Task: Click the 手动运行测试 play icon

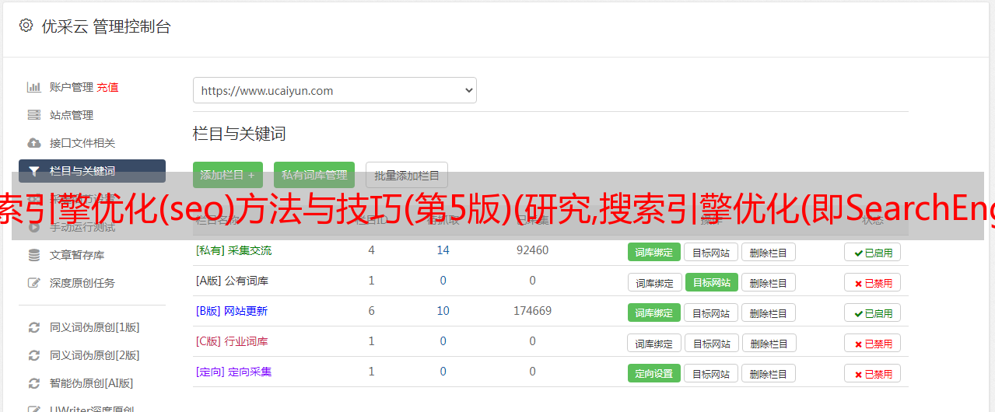Action: pos(33,227)
